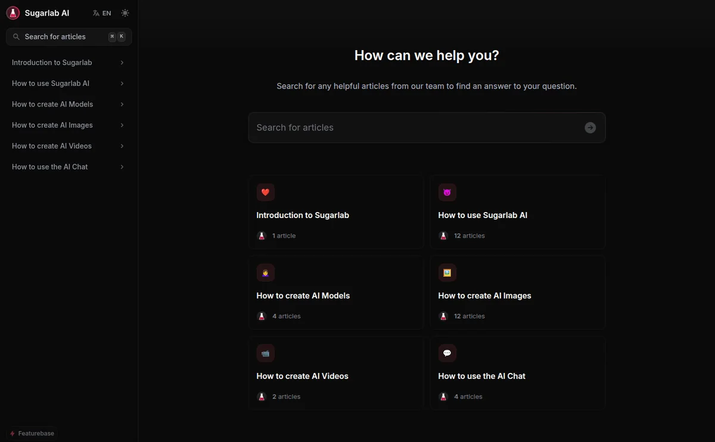Click the devil emoji icon on How to use card

[447, 192]
